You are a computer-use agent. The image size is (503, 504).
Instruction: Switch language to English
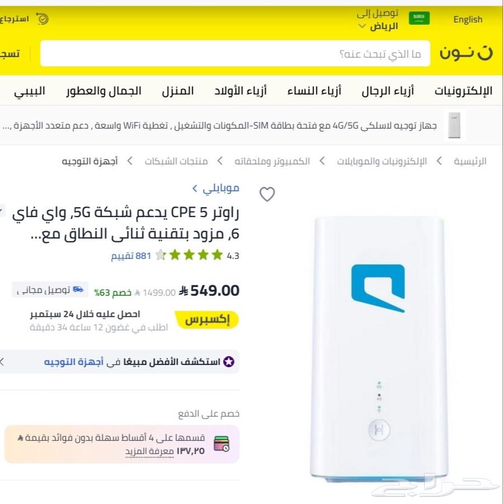point(468,20)
